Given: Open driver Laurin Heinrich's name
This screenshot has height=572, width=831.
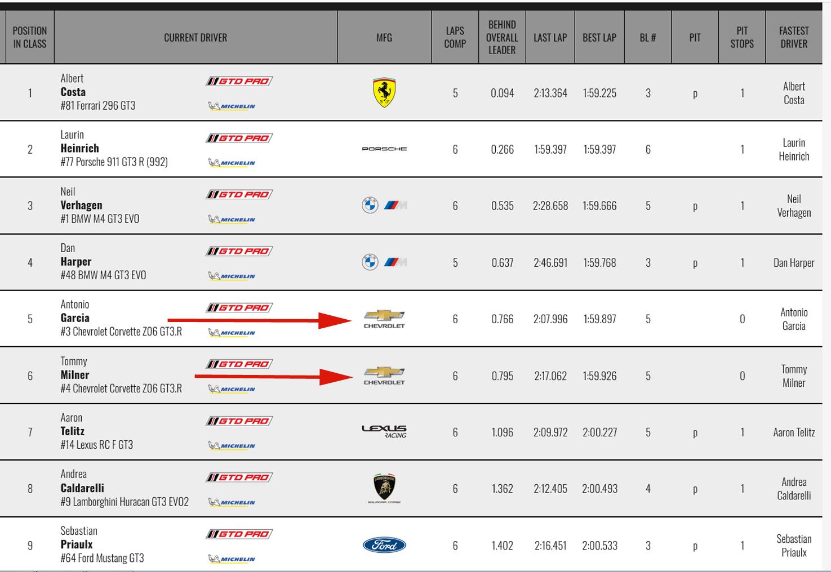Looking at the screenshot, I should [x=80, y=142].
